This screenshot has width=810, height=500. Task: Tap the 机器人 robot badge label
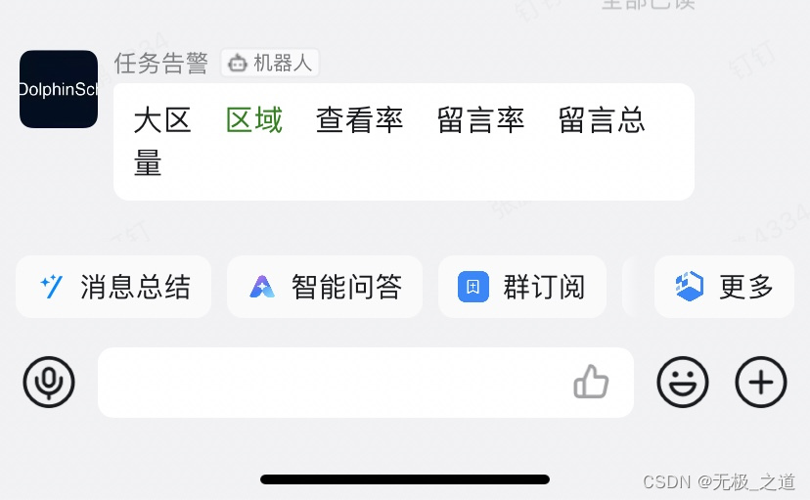270,63
